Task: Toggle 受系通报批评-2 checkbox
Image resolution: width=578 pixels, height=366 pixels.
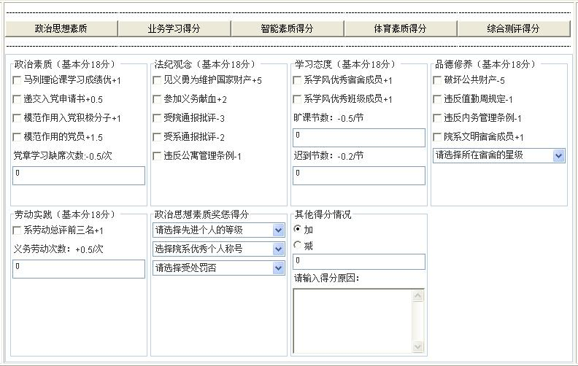Action: pyautogui.click(x=157, y=137)
